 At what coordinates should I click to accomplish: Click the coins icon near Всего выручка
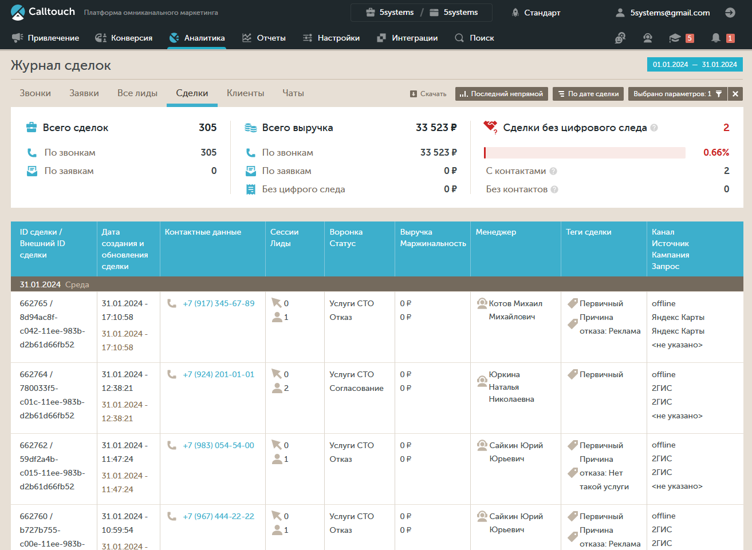pos(251,128)
